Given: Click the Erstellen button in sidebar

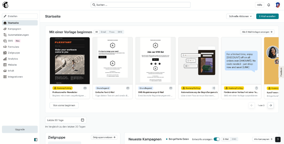Looking at the screenshot, I should (x=20, y=16).
